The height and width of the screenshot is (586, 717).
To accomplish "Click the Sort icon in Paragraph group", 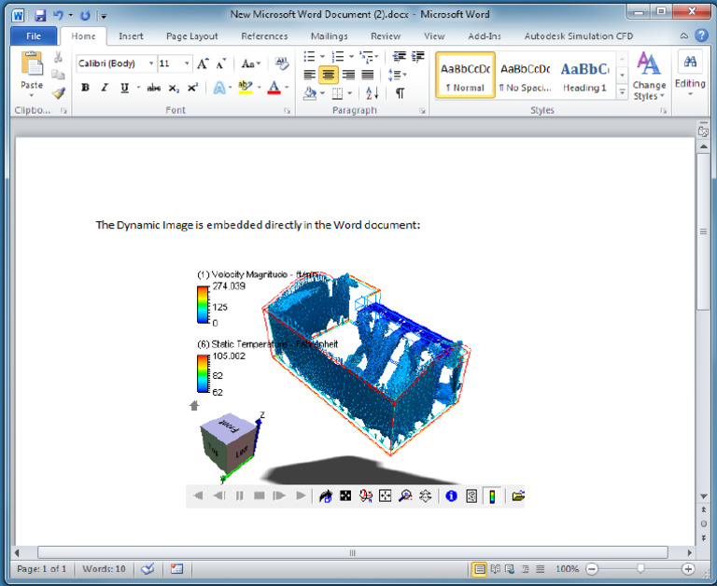I will (372, 93).
